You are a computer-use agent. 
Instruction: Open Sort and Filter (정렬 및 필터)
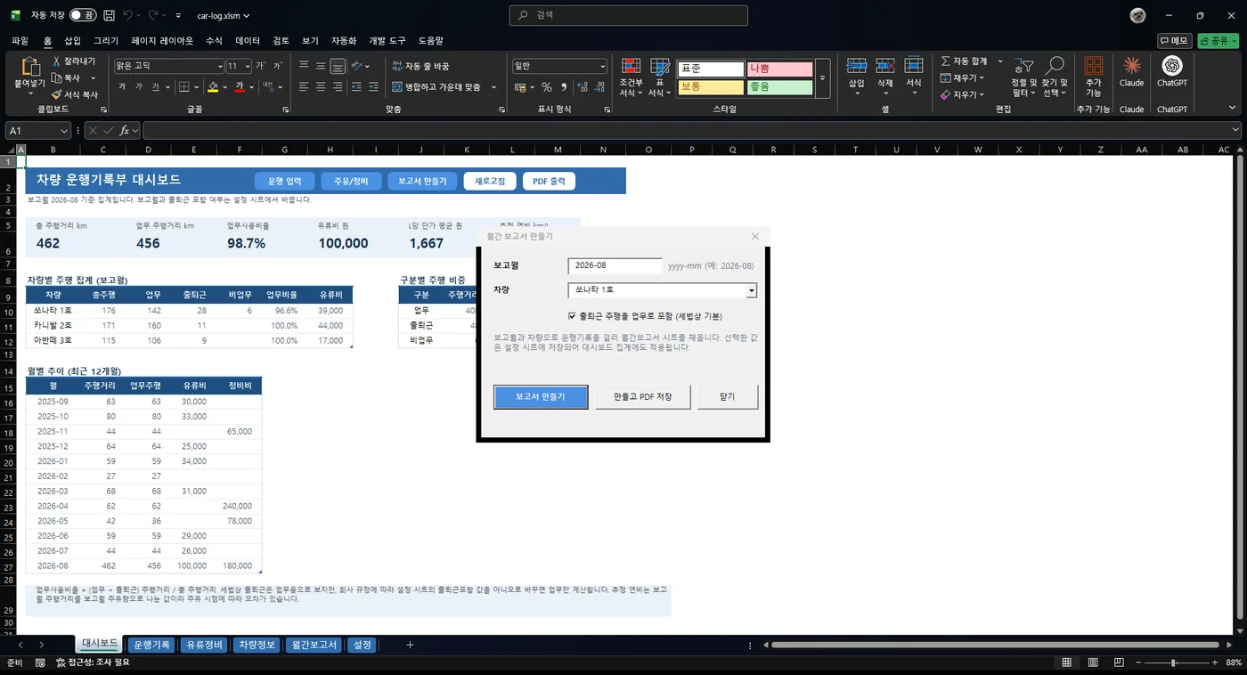(x=1023, y=77)
